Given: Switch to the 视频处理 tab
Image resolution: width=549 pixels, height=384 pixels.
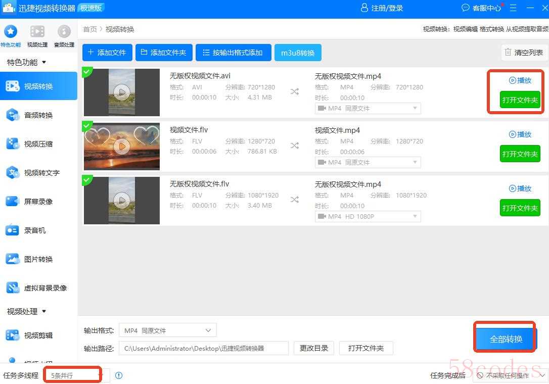Looking at the screenshot, I should point(37,36).
